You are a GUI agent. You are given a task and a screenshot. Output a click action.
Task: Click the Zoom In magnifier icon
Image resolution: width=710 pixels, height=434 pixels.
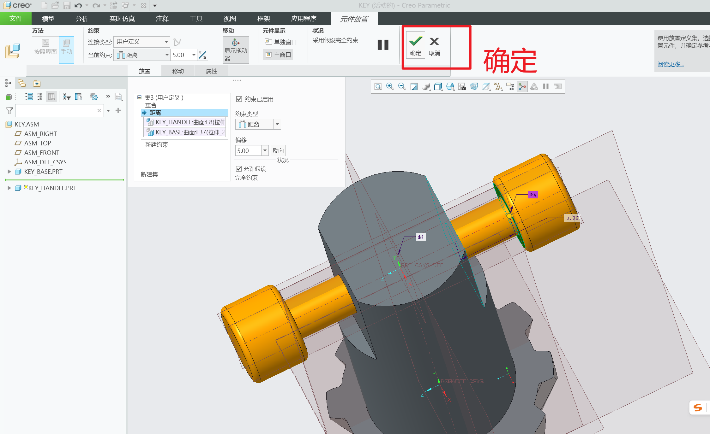390,86
